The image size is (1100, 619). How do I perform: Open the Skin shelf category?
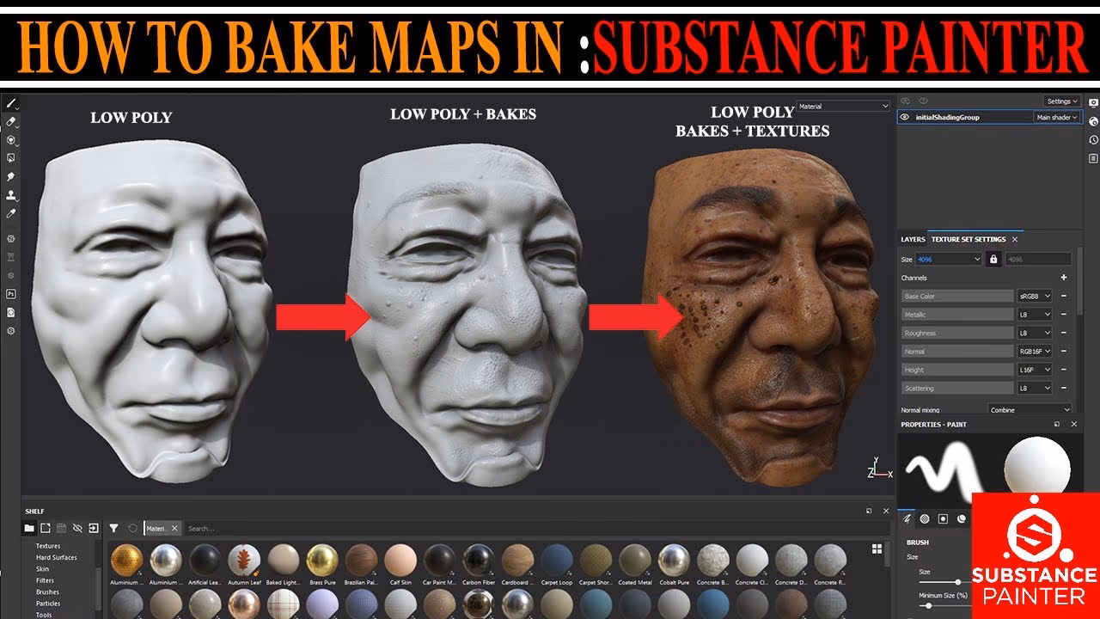pyautogui.click(x=42, y=569)
